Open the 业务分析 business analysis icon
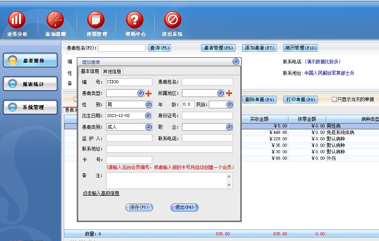This screenshot has width=379, height=241. (17, 20)
